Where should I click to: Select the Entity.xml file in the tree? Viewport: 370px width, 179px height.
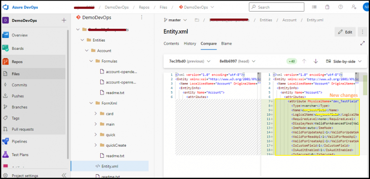(110, 166)
